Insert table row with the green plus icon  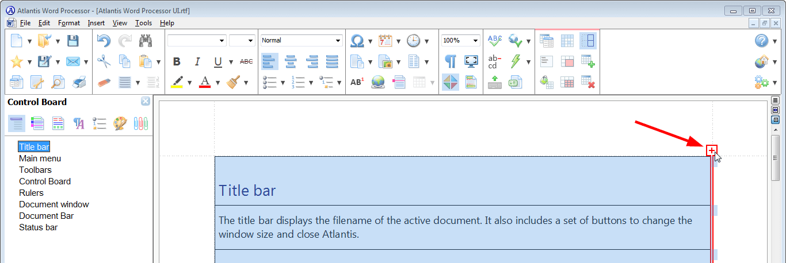coord(588,61)
